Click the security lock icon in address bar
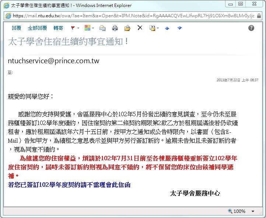The width and height of the screenshot is (266, 218). click(259, 16)
